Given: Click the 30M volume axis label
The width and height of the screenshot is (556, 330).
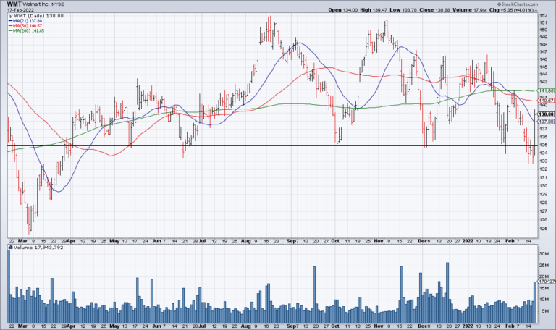Looking at the screenshot, I should pyautogui.click(x=544, y=254).
